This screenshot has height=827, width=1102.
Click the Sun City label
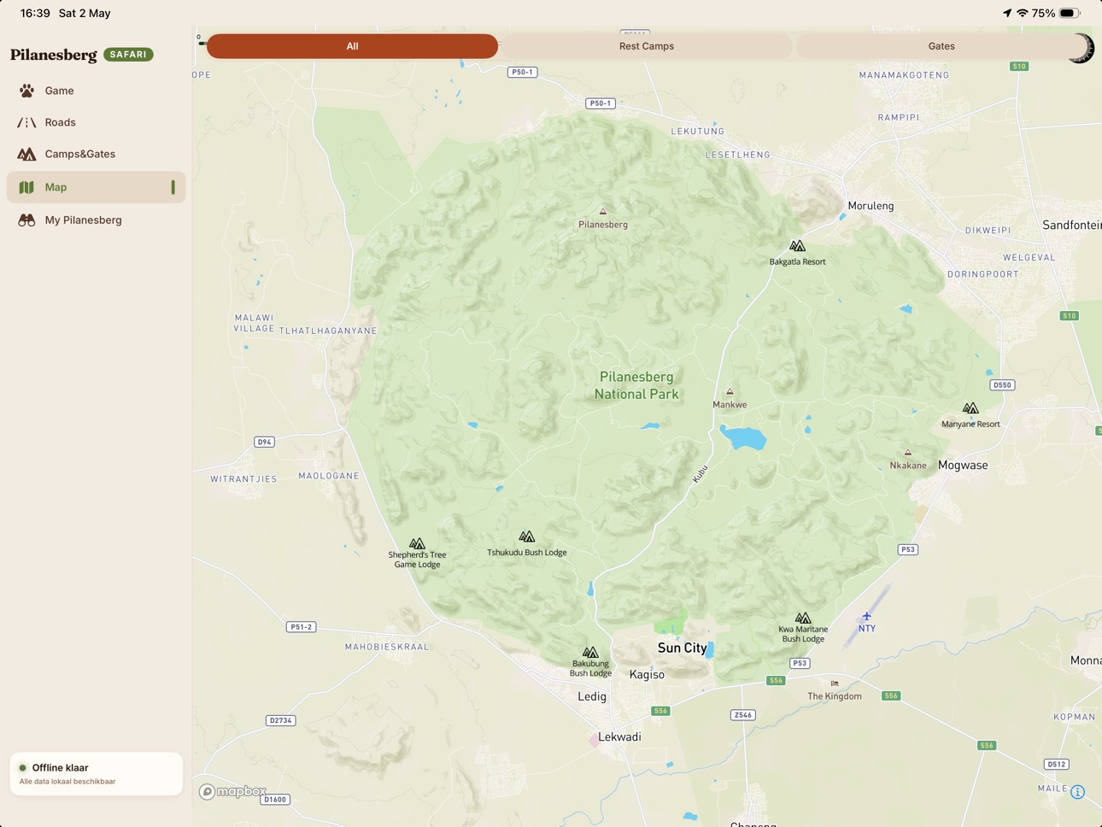tap(683, 648)
